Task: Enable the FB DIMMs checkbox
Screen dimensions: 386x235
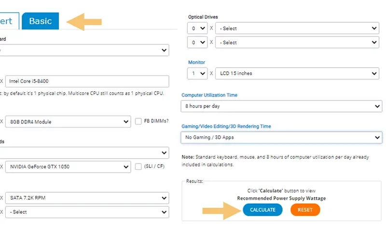Action: pos(138,121)
